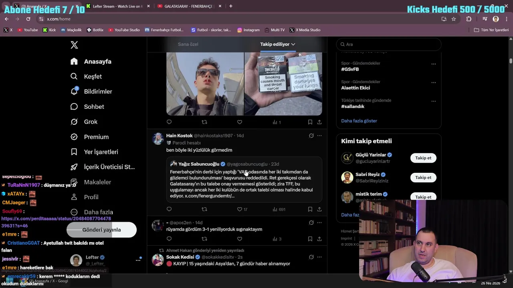This screenshot has height=288, width=513.
Task: Open #sallandık trending topic
Action: click(x=353, y=106)
